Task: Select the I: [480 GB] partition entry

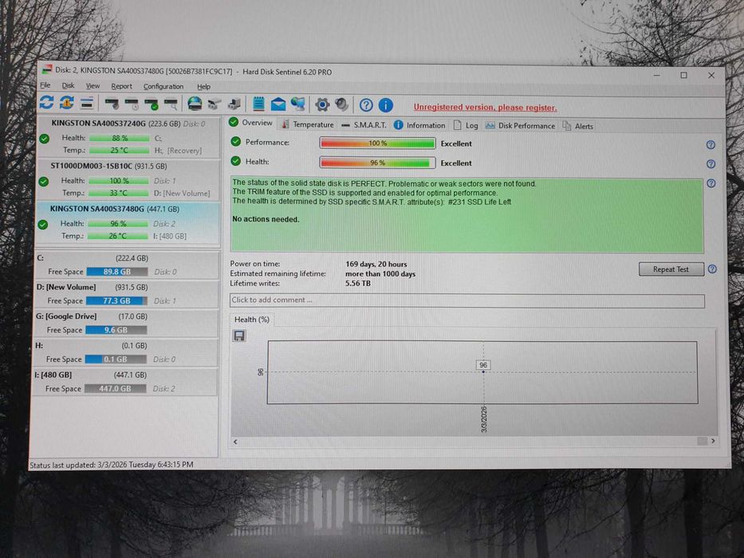Action: 124,382
